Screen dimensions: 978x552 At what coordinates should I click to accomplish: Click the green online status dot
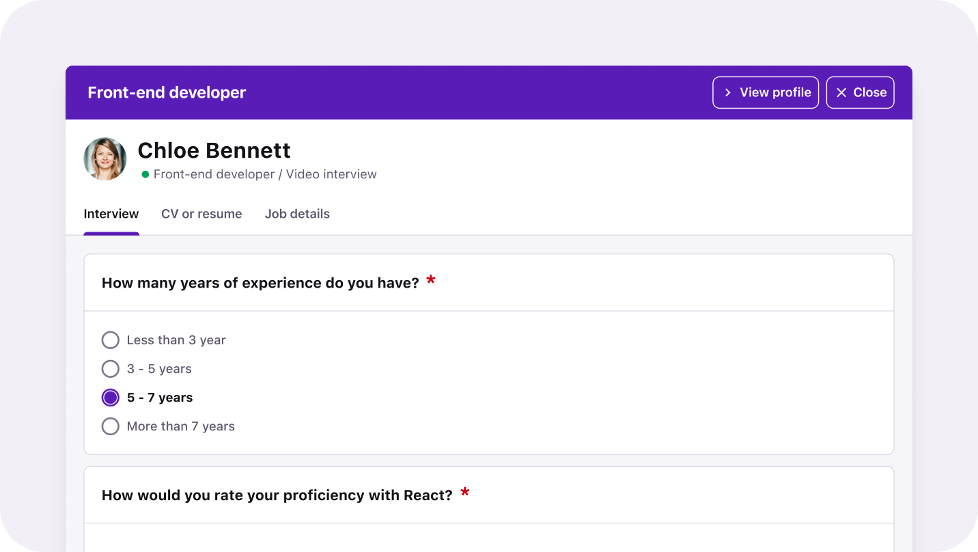click(145, 174)
